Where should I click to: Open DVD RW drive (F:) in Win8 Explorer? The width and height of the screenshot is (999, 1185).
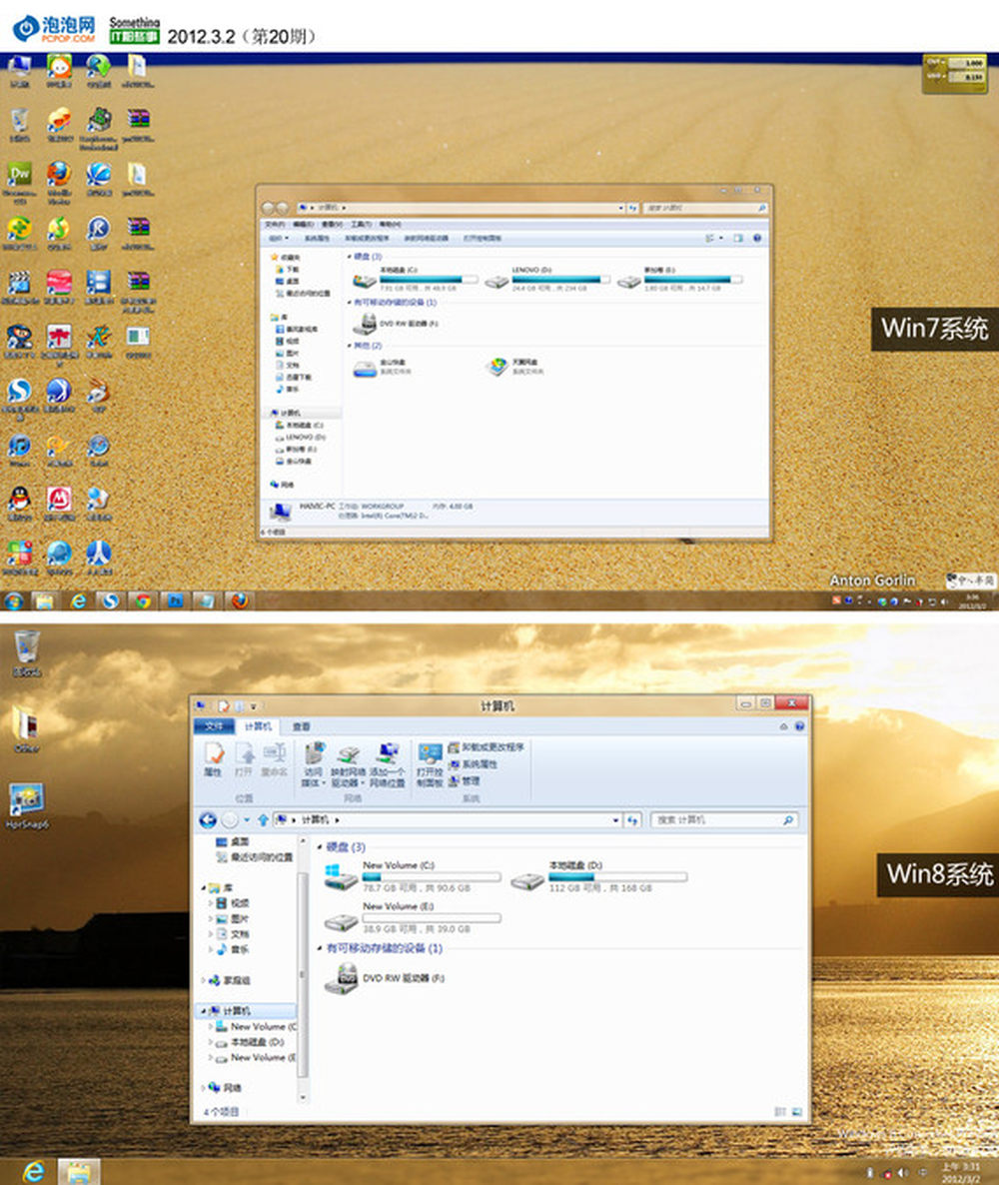[386, 978]
